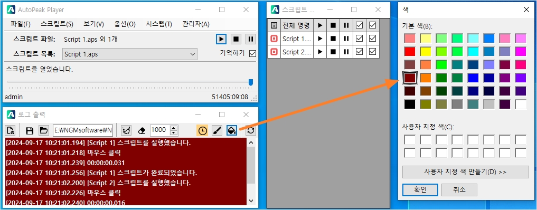Click the 51405:09:08 status bar time
Image resolution: width=537 pixels, height=210 pixels.
tap(230, 97)
